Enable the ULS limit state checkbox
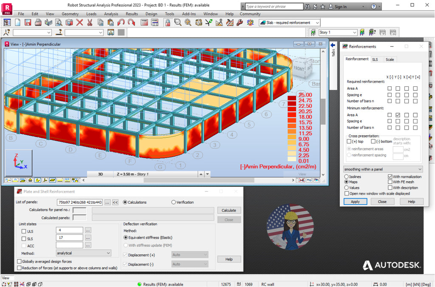 (x=24, y=231)
